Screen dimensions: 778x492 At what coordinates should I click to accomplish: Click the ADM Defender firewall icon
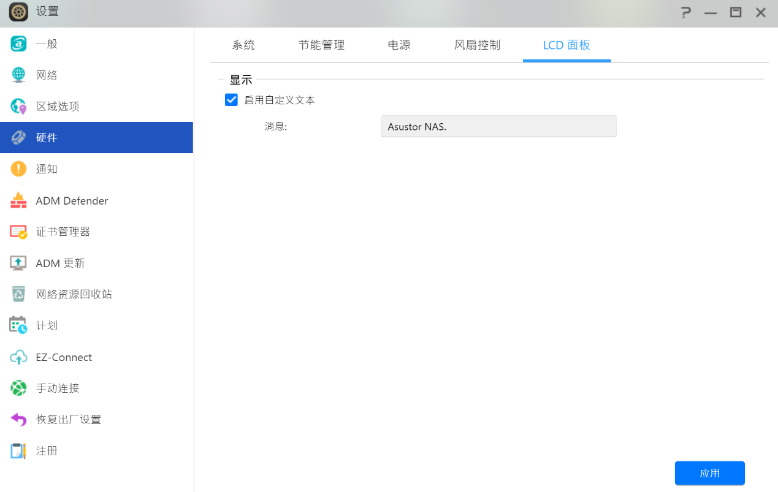[18, 200]
